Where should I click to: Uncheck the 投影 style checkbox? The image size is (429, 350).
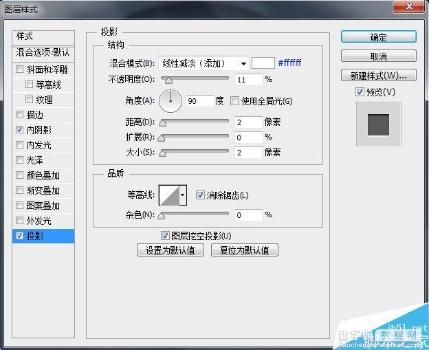point(19,235)
